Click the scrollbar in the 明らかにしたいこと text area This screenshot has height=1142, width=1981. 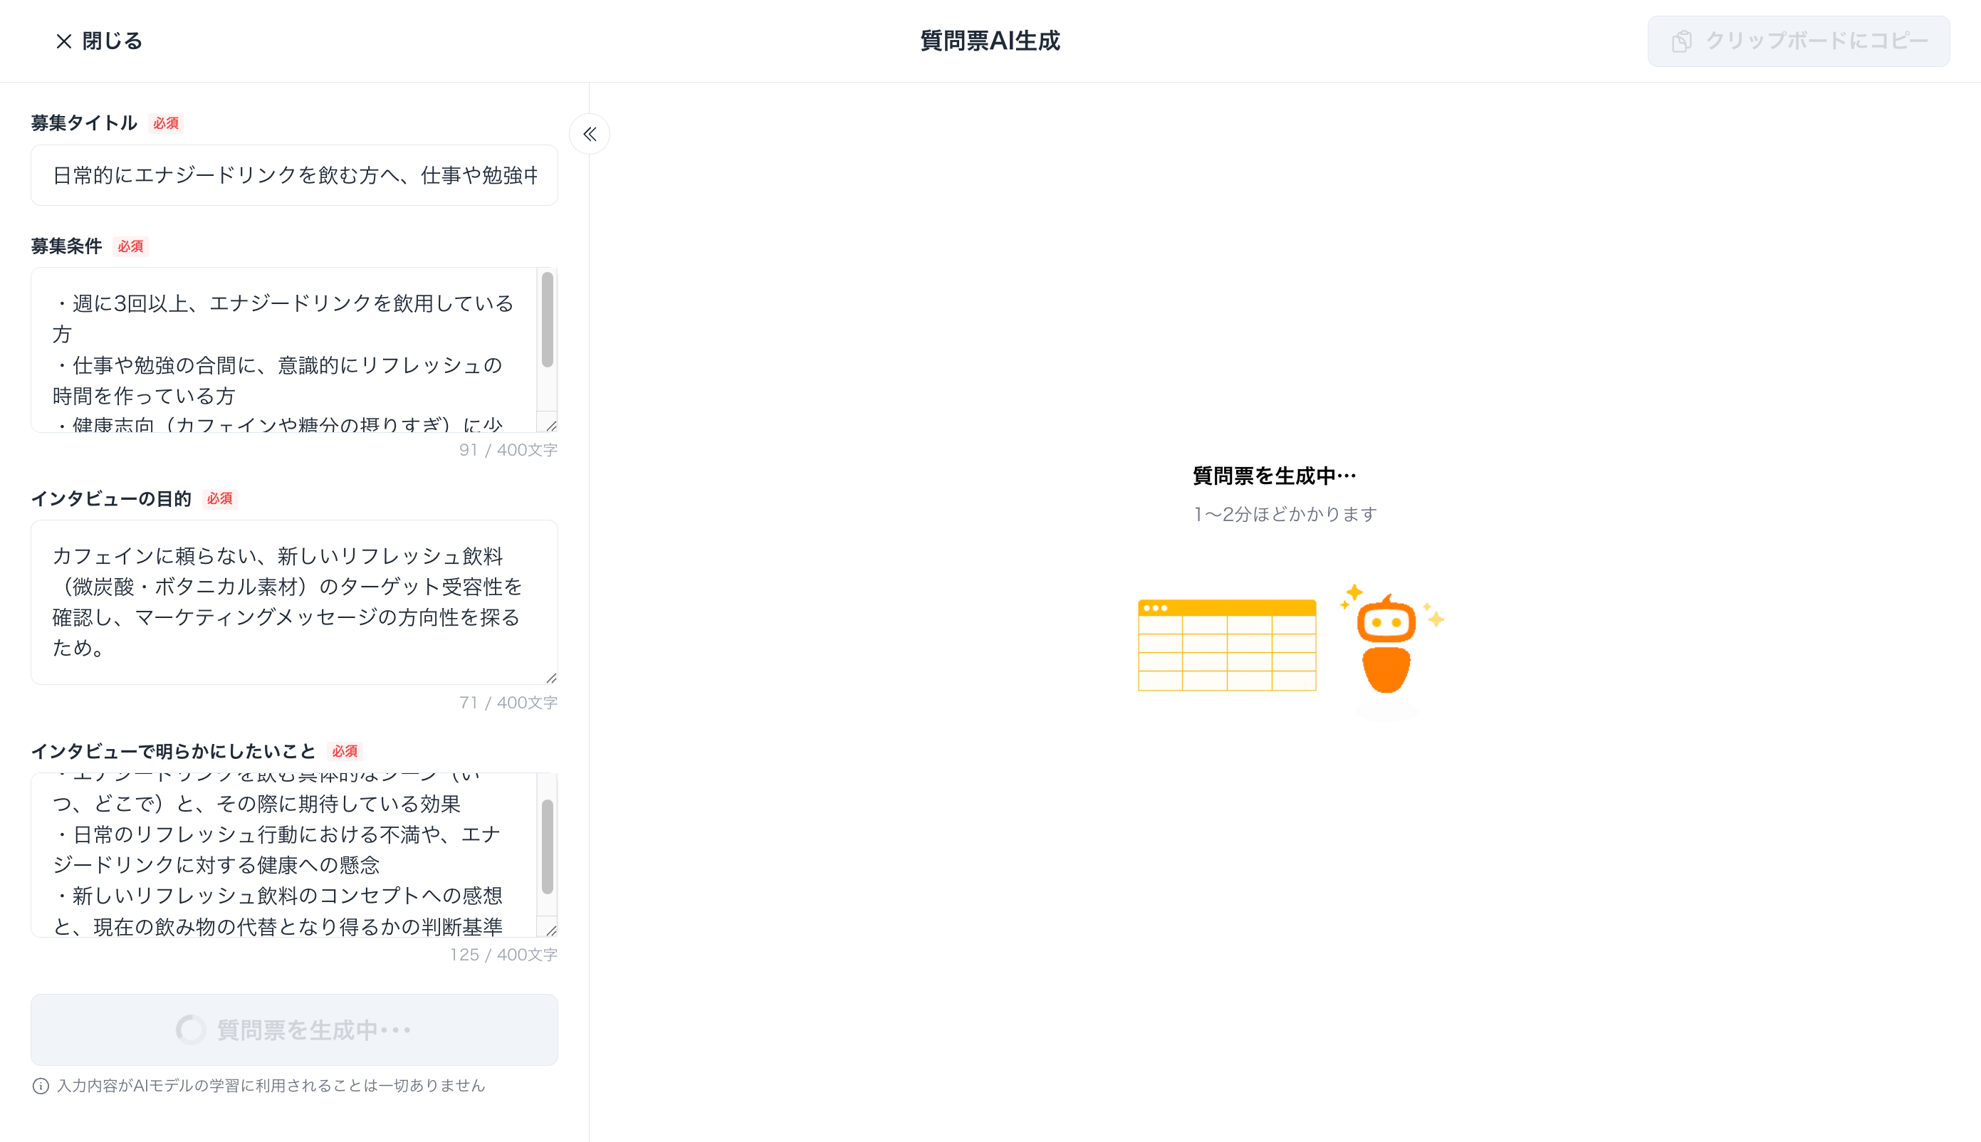pyautogui.click(x=548, y=847)
